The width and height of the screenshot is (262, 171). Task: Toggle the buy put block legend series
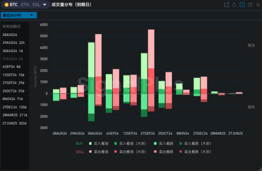[195, 143]
